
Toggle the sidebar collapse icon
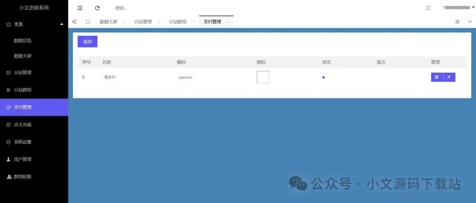point(80,8)
